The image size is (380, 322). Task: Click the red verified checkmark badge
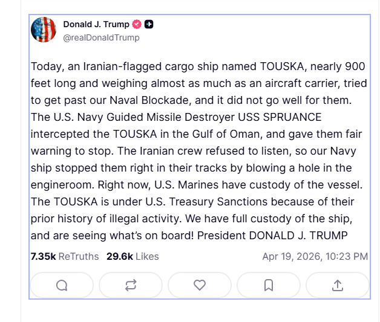137,25
